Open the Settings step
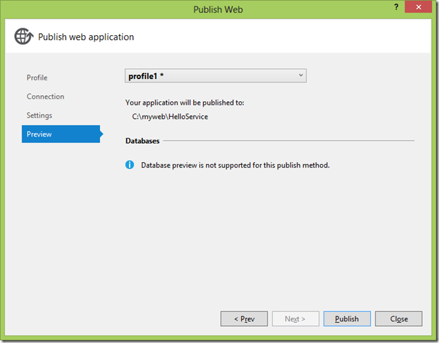 coord(39,115)
